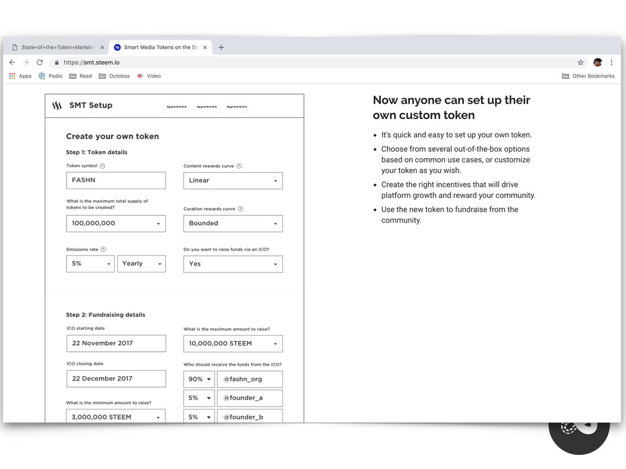
Task: Open the Apps grid shortcut
Action: coord(20,76)
